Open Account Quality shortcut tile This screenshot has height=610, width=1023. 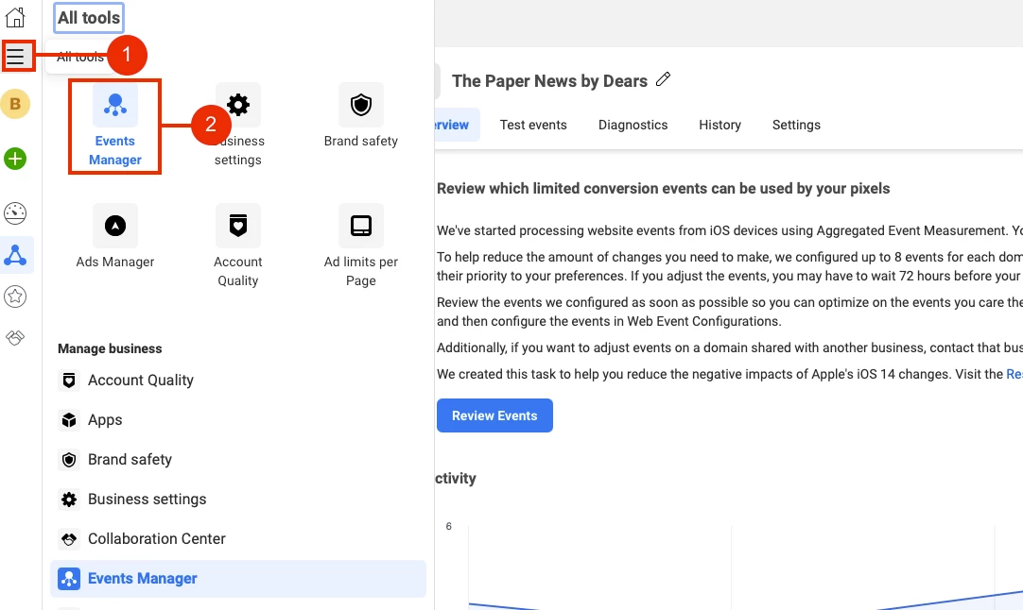tap(238, 246)
